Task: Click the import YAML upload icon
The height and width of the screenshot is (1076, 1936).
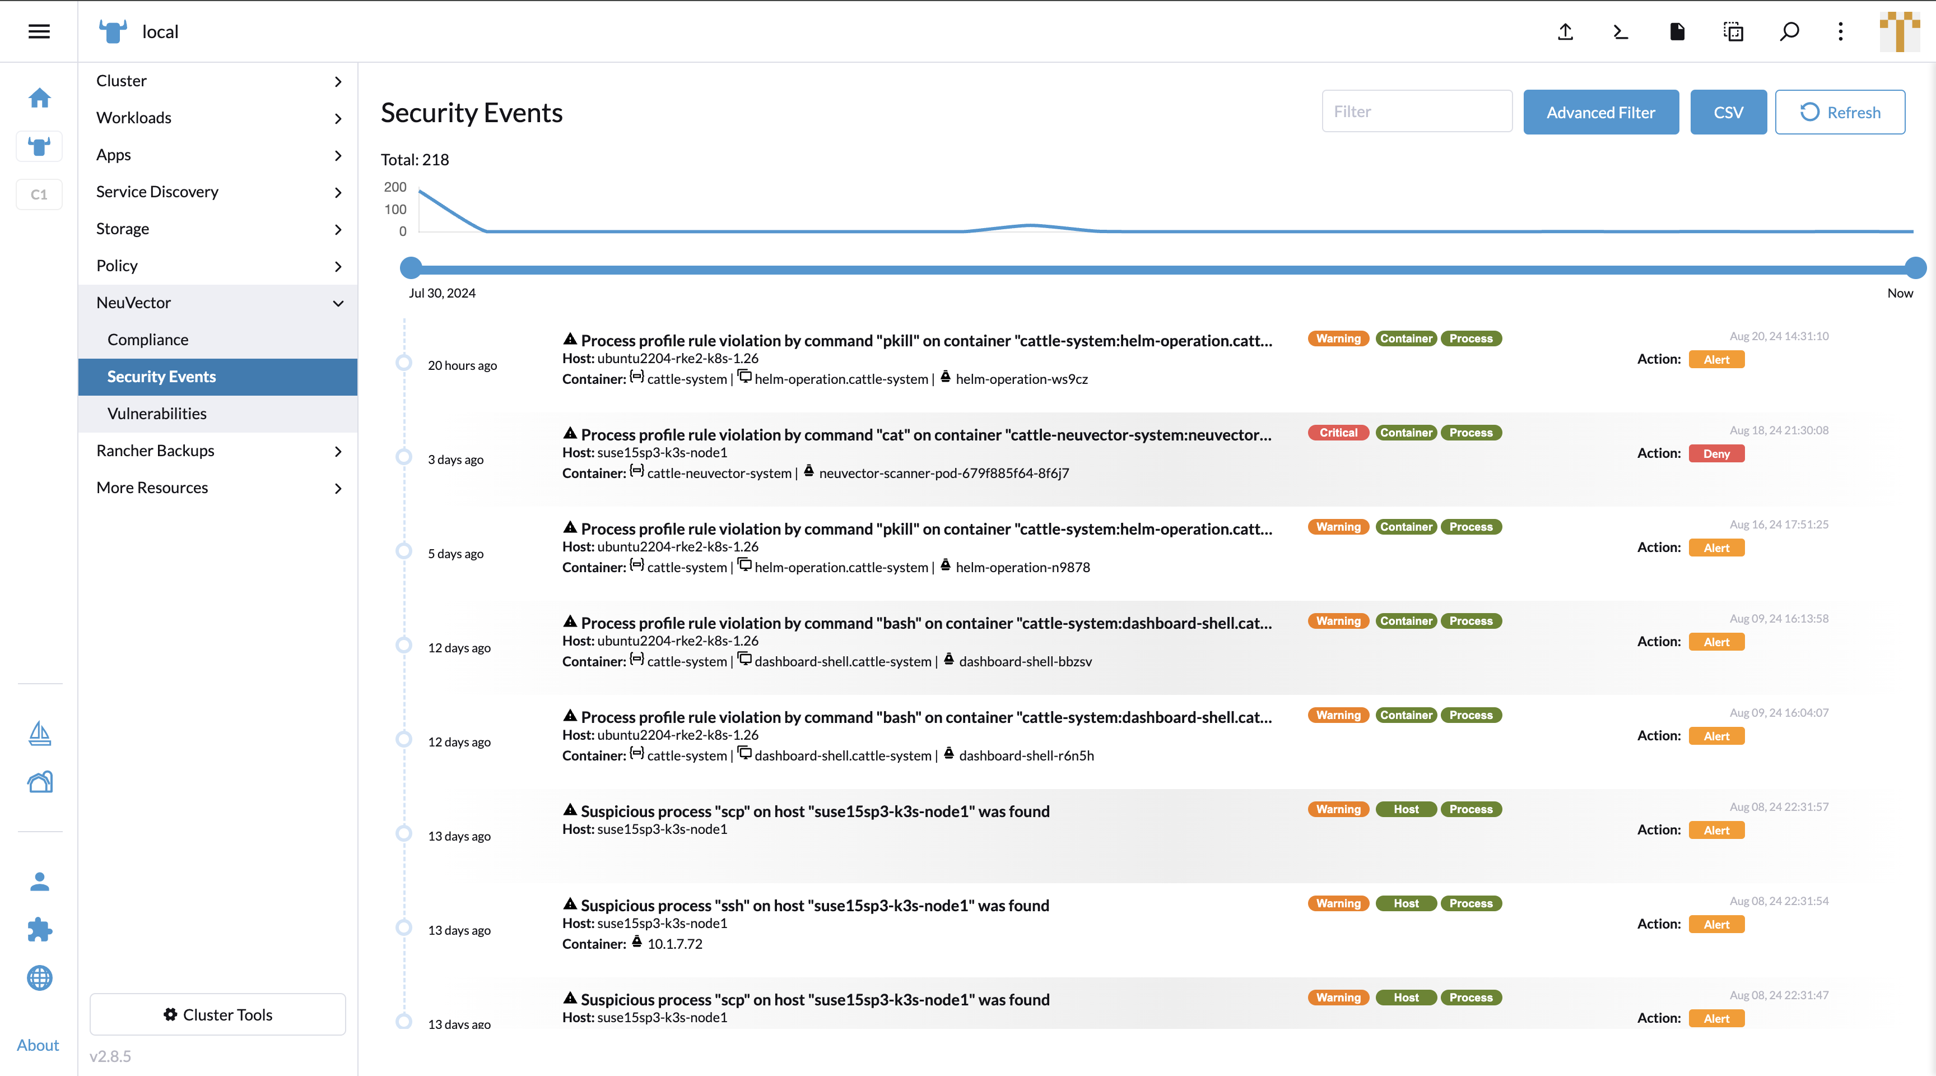Action: (x=1565, y=31)
